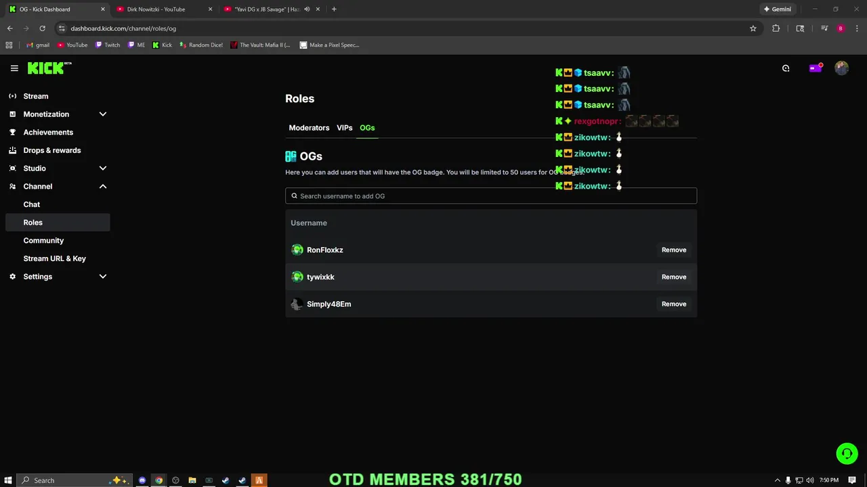Click Simply48Em username

coord(329,304)
